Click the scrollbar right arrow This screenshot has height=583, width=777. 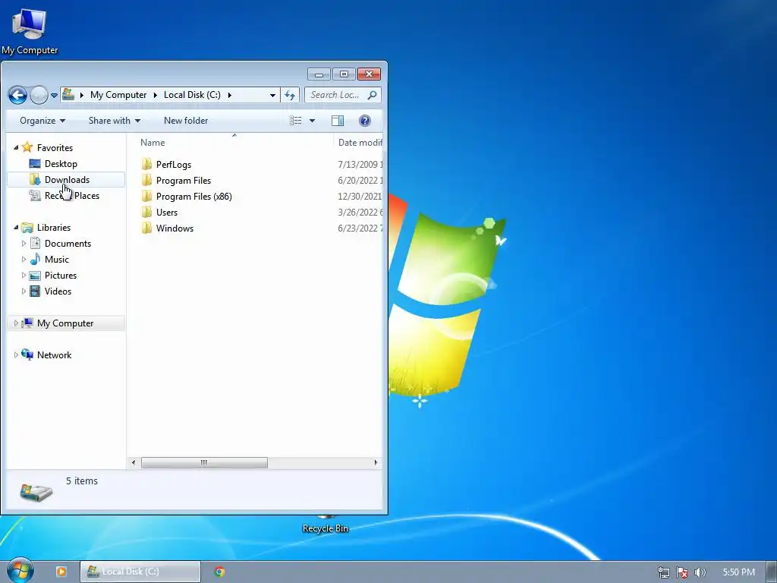pyautogui.click(x=376, y=462)
